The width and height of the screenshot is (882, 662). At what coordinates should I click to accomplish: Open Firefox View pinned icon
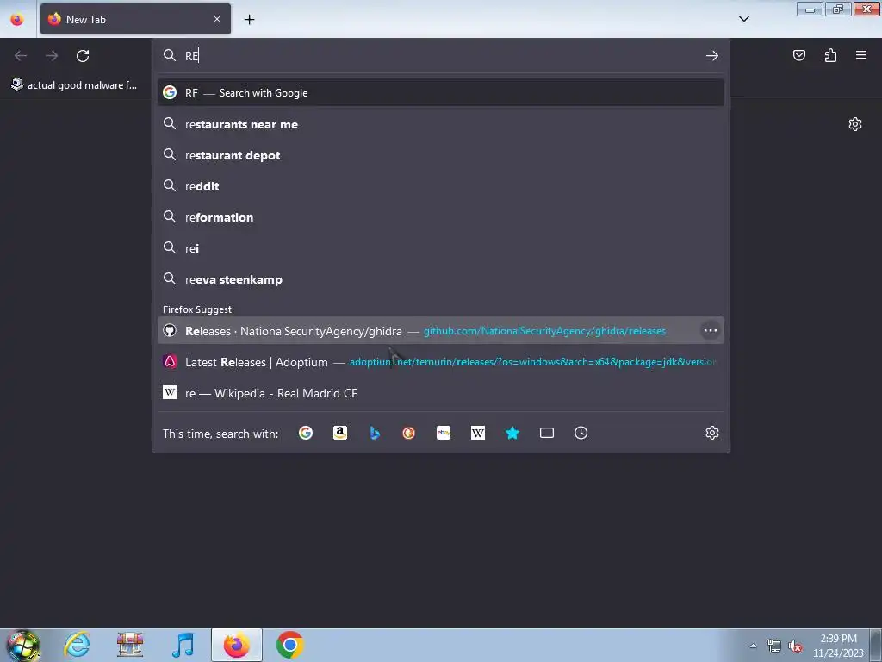tap(17, 20)
